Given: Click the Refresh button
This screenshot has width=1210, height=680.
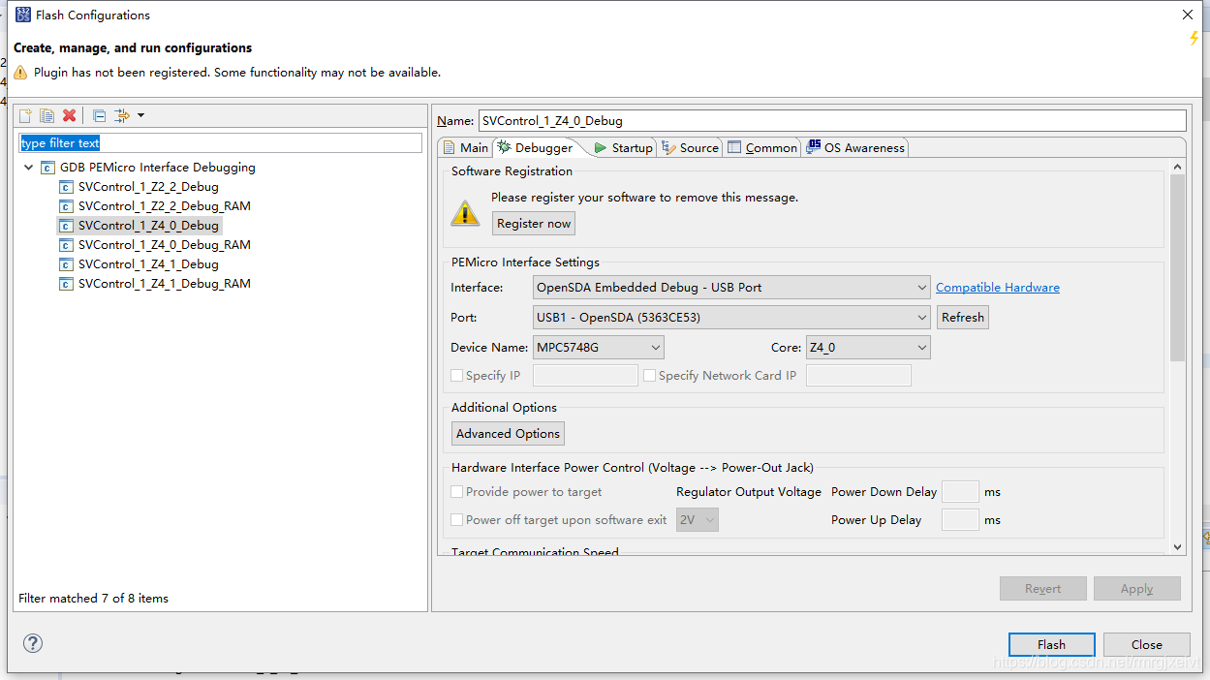Looking at the screenshot, I should 963,317.
